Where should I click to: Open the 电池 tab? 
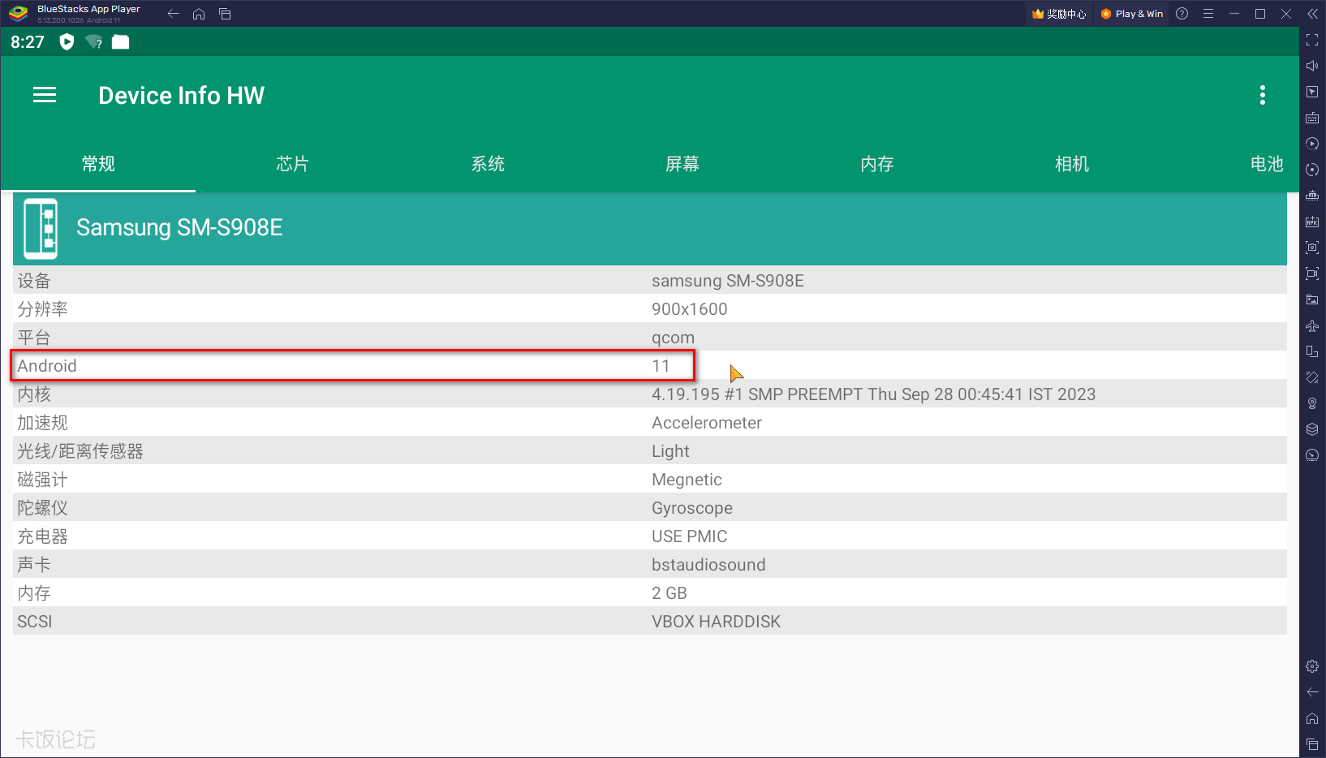1267,164
